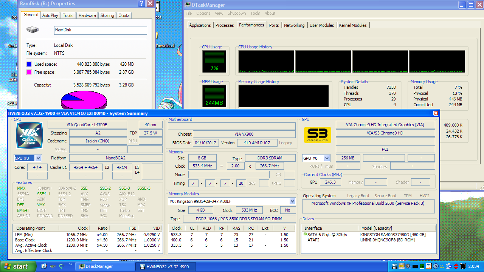Open Internet Explorer from Quick Launch
This screenshot has width=484, height=272.
(x=44, y=266)
